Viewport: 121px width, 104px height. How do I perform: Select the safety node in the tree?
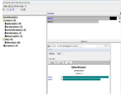[9, 40]
